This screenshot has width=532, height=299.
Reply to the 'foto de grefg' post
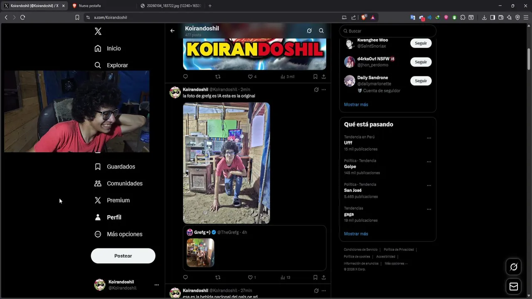tap(185, 277)
